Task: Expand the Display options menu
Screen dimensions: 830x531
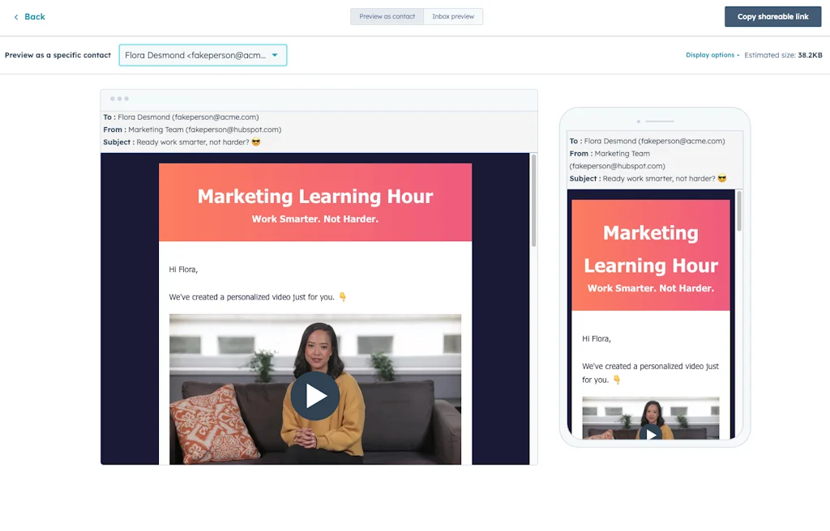Action: 712,55
